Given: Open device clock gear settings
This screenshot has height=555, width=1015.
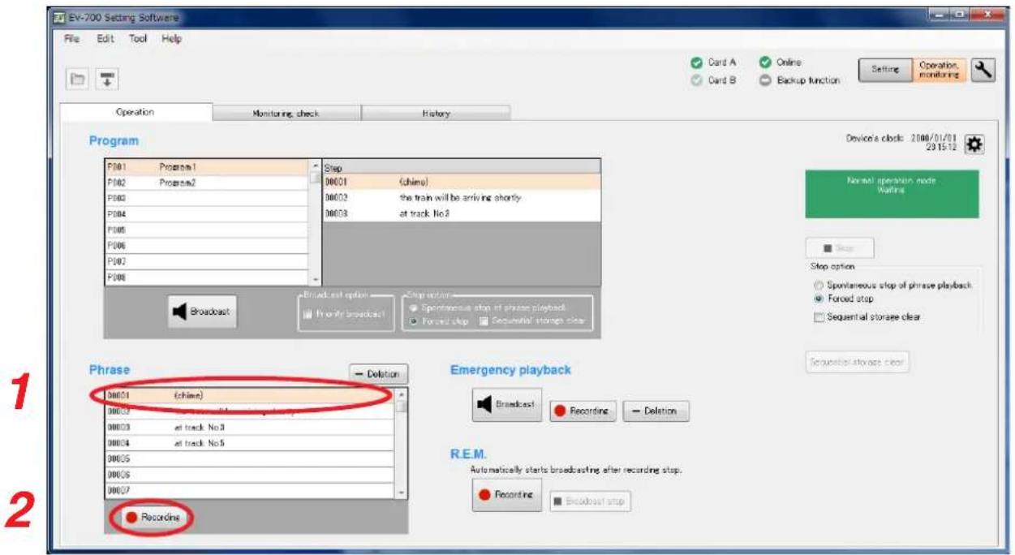Looking at the screenshot, I should click(974, 144).
